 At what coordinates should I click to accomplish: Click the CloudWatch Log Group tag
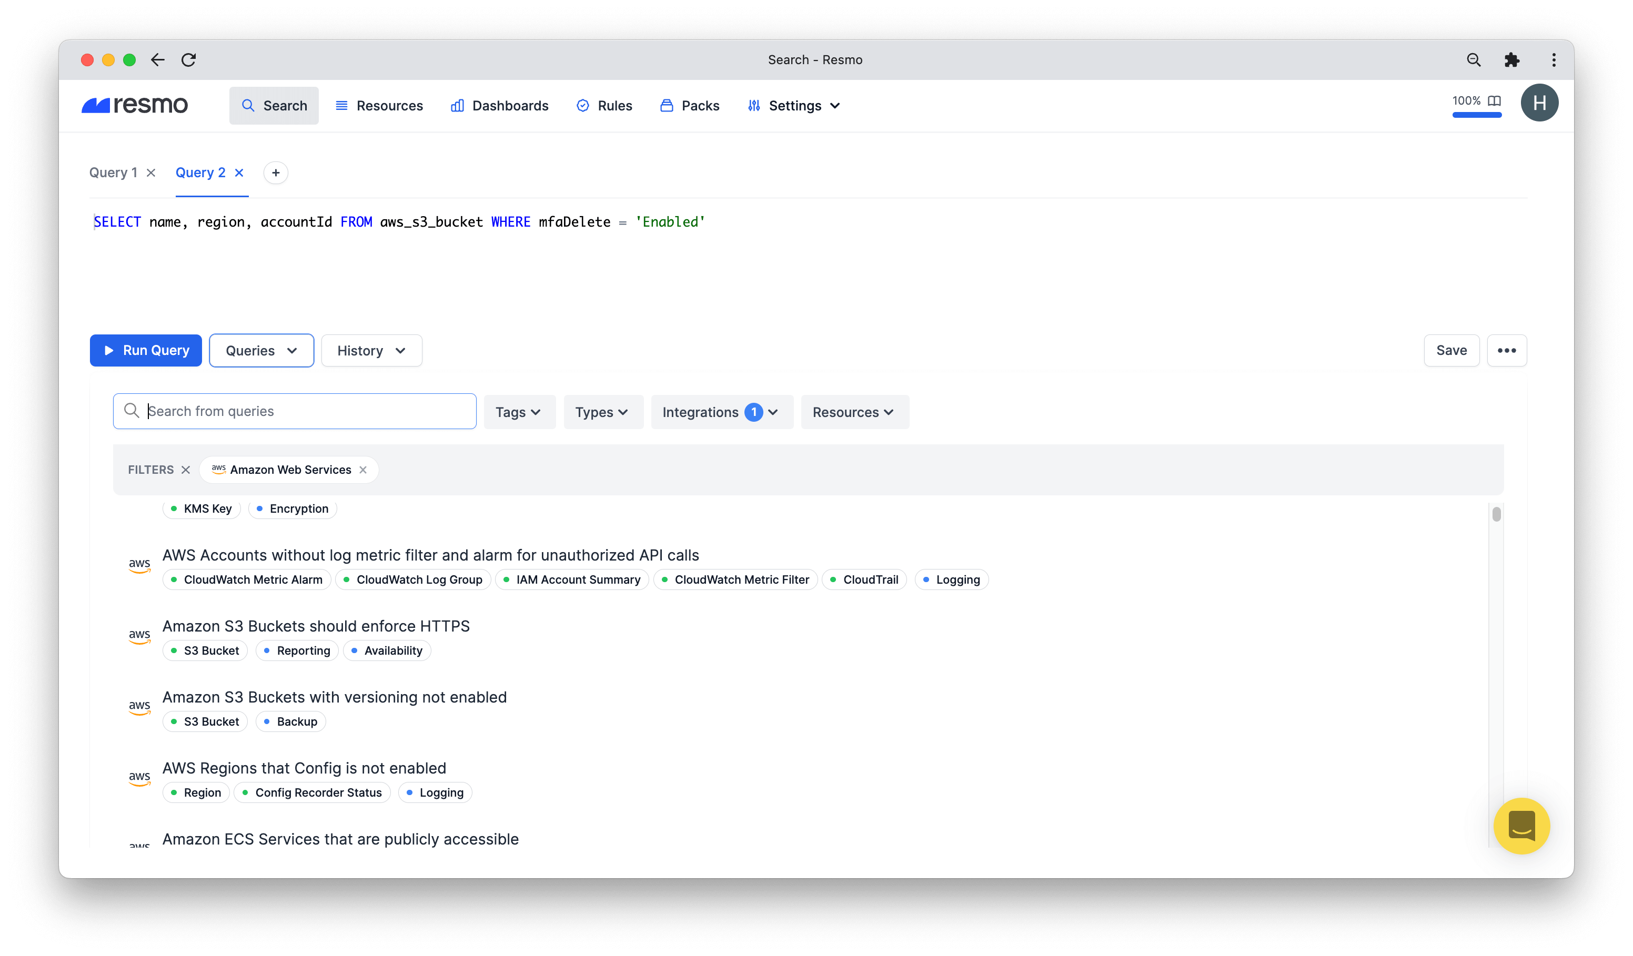coord(414,579)
